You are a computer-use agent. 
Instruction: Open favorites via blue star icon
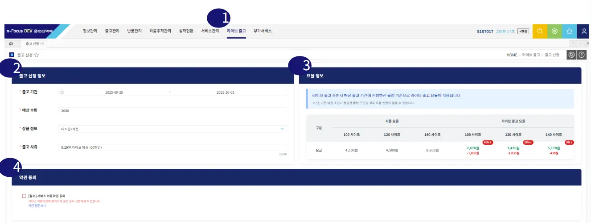(x=569, y=31)
